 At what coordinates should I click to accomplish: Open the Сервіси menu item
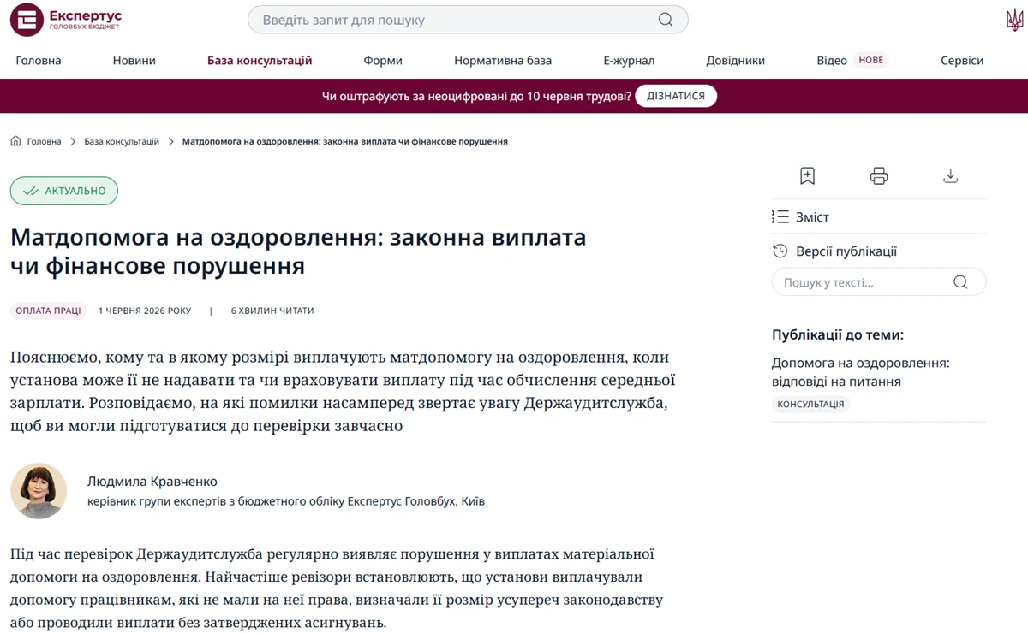coord(962,61)
